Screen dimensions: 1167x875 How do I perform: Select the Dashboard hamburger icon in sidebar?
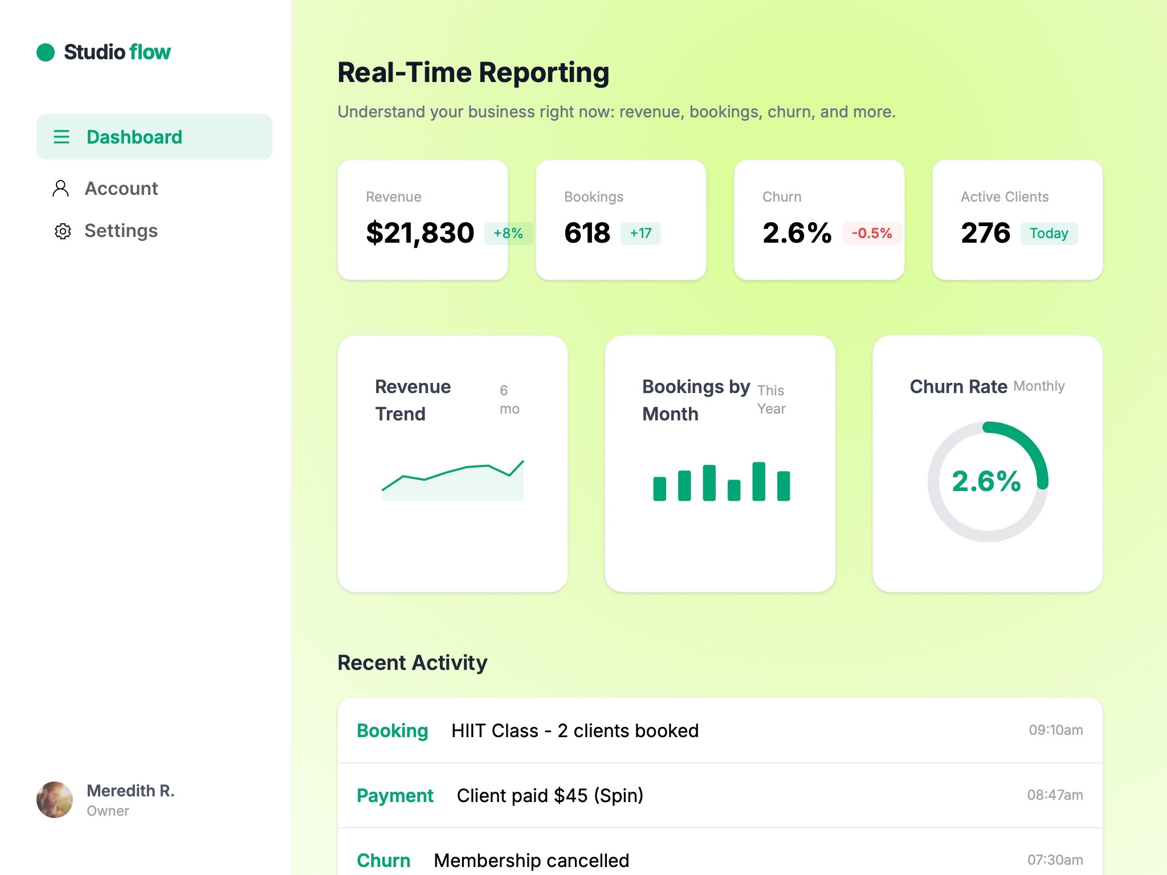[x=61, y=137]
